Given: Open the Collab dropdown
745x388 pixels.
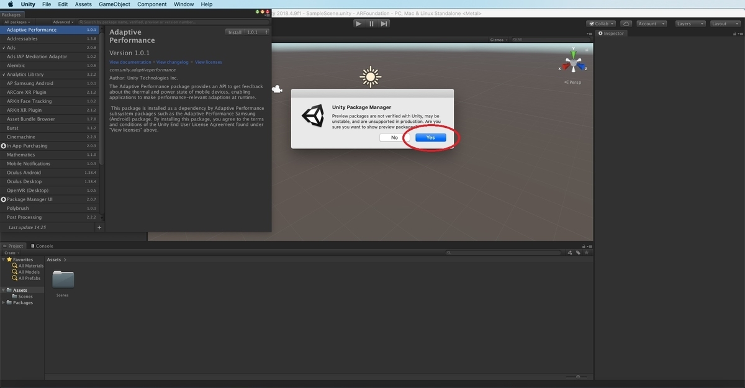Looking at the screenshot, I should [x=600, y=24].
